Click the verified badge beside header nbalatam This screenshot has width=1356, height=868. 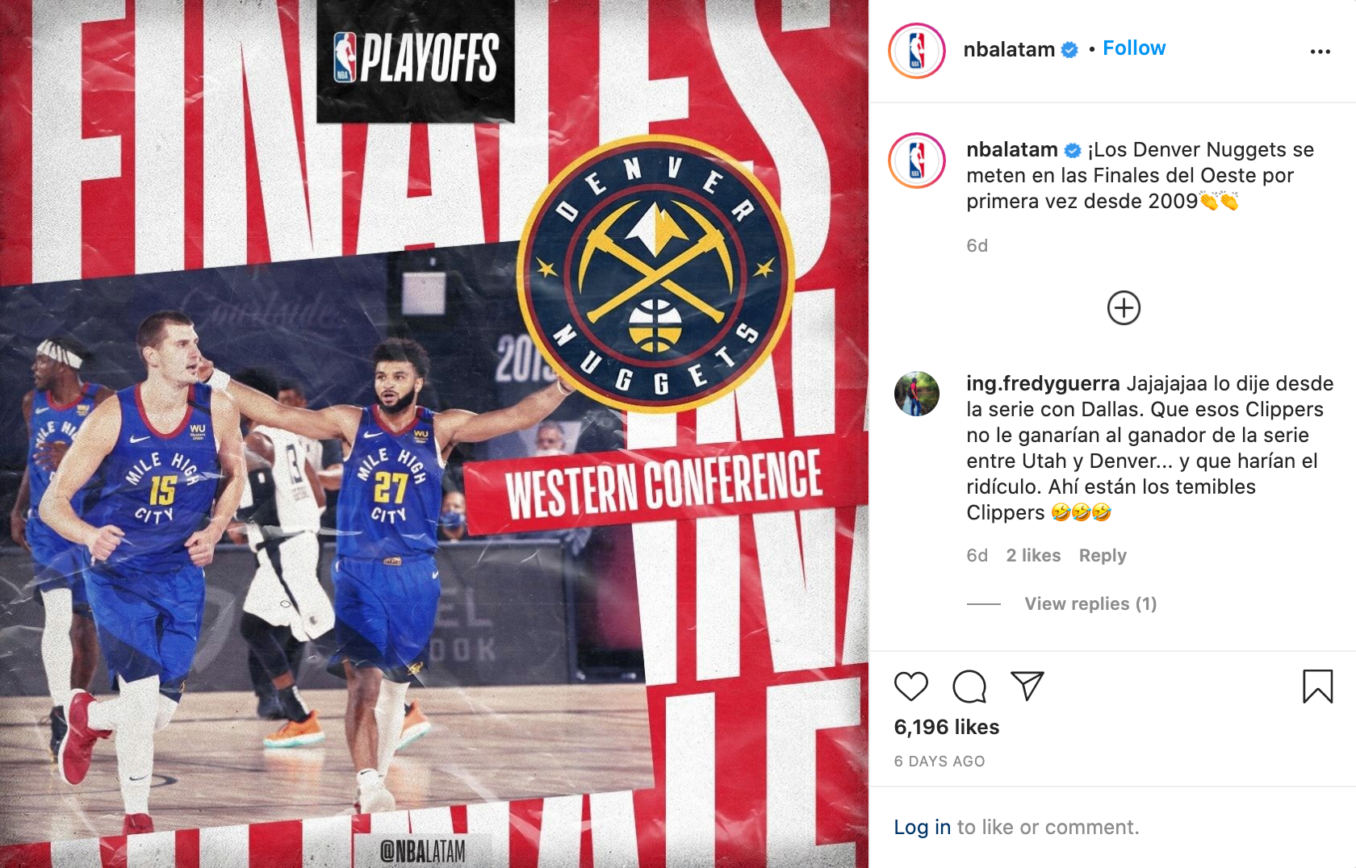point(1069,50)
